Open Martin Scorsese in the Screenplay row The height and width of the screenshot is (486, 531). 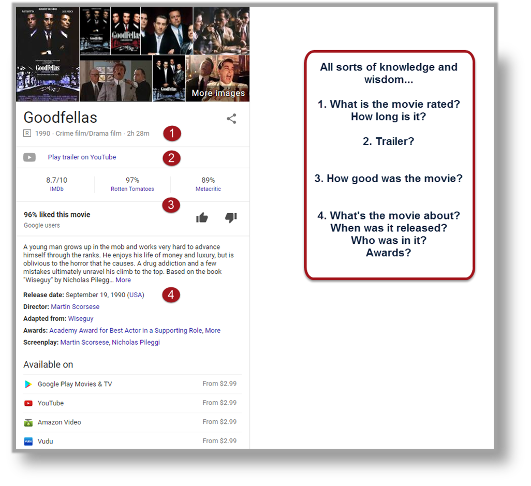(x=85, y=343)
